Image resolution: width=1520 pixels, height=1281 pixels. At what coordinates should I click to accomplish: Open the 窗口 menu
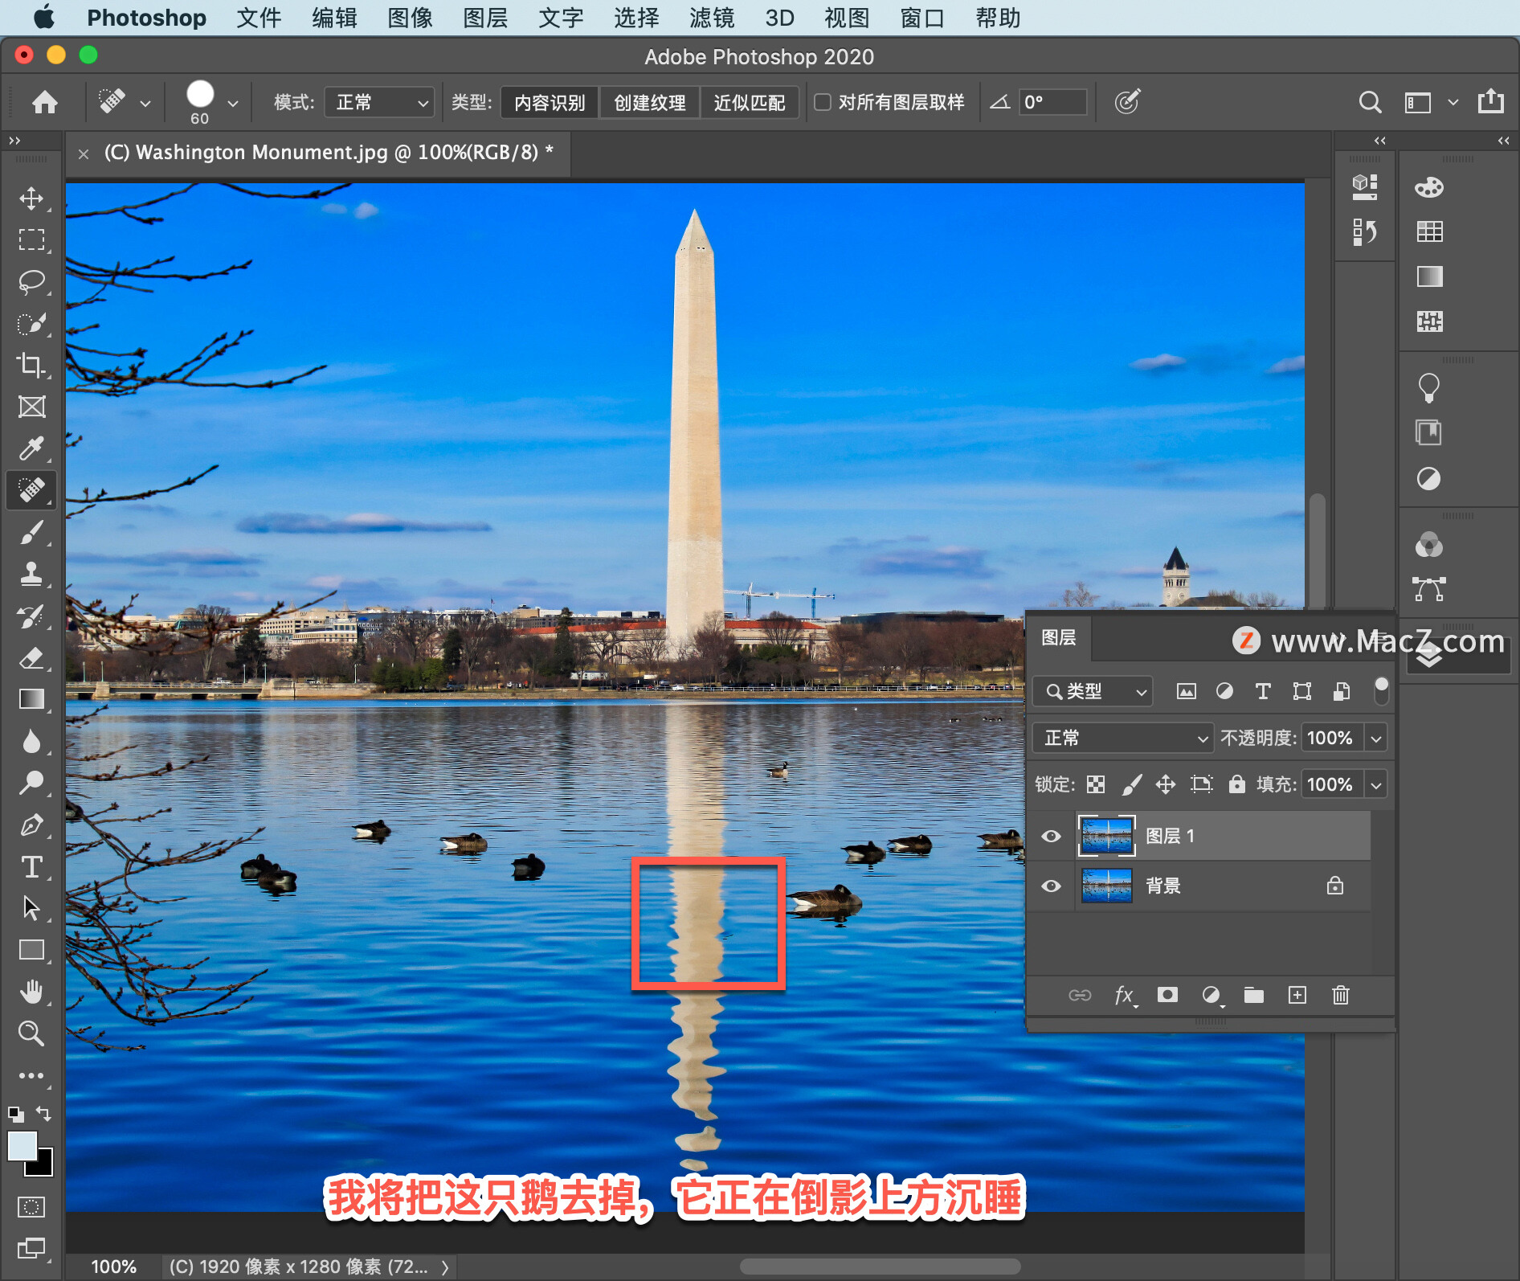[x=922, y=18]
